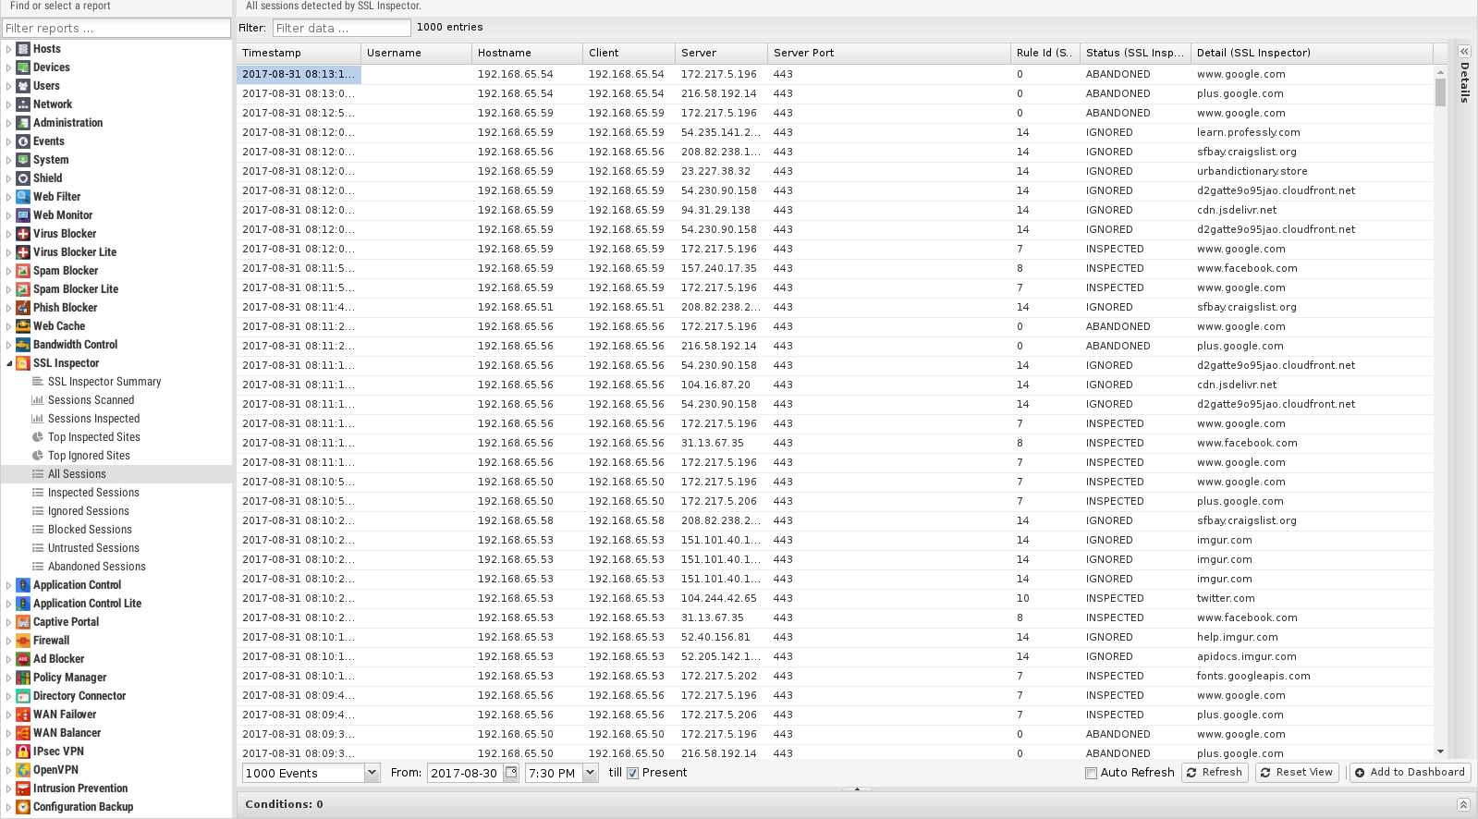
Task: Select Top Ignored Sites report
Action: point(89,456)
